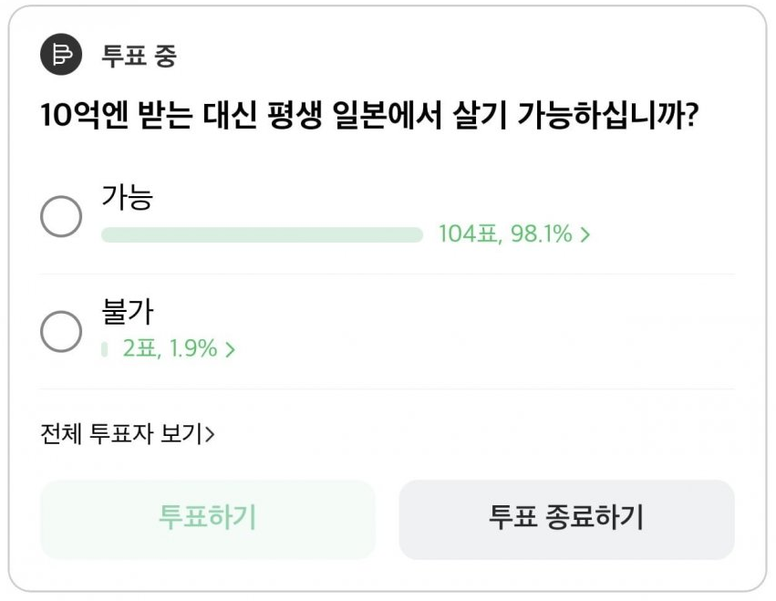Viewport: 776px width, 601px height.
Task: Click the 불가 option label
Action: pyautogui.click(x=127, y=312)
